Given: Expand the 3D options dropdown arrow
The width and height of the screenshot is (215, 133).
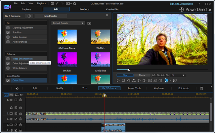Looking at the screenshot, I should coord(170,80).
